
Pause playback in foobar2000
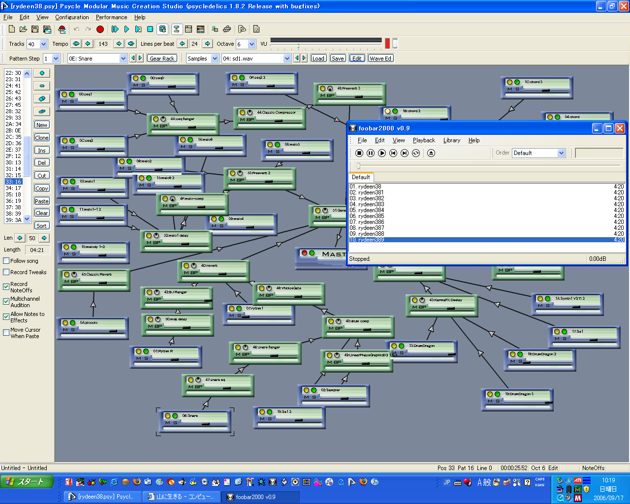371,153
